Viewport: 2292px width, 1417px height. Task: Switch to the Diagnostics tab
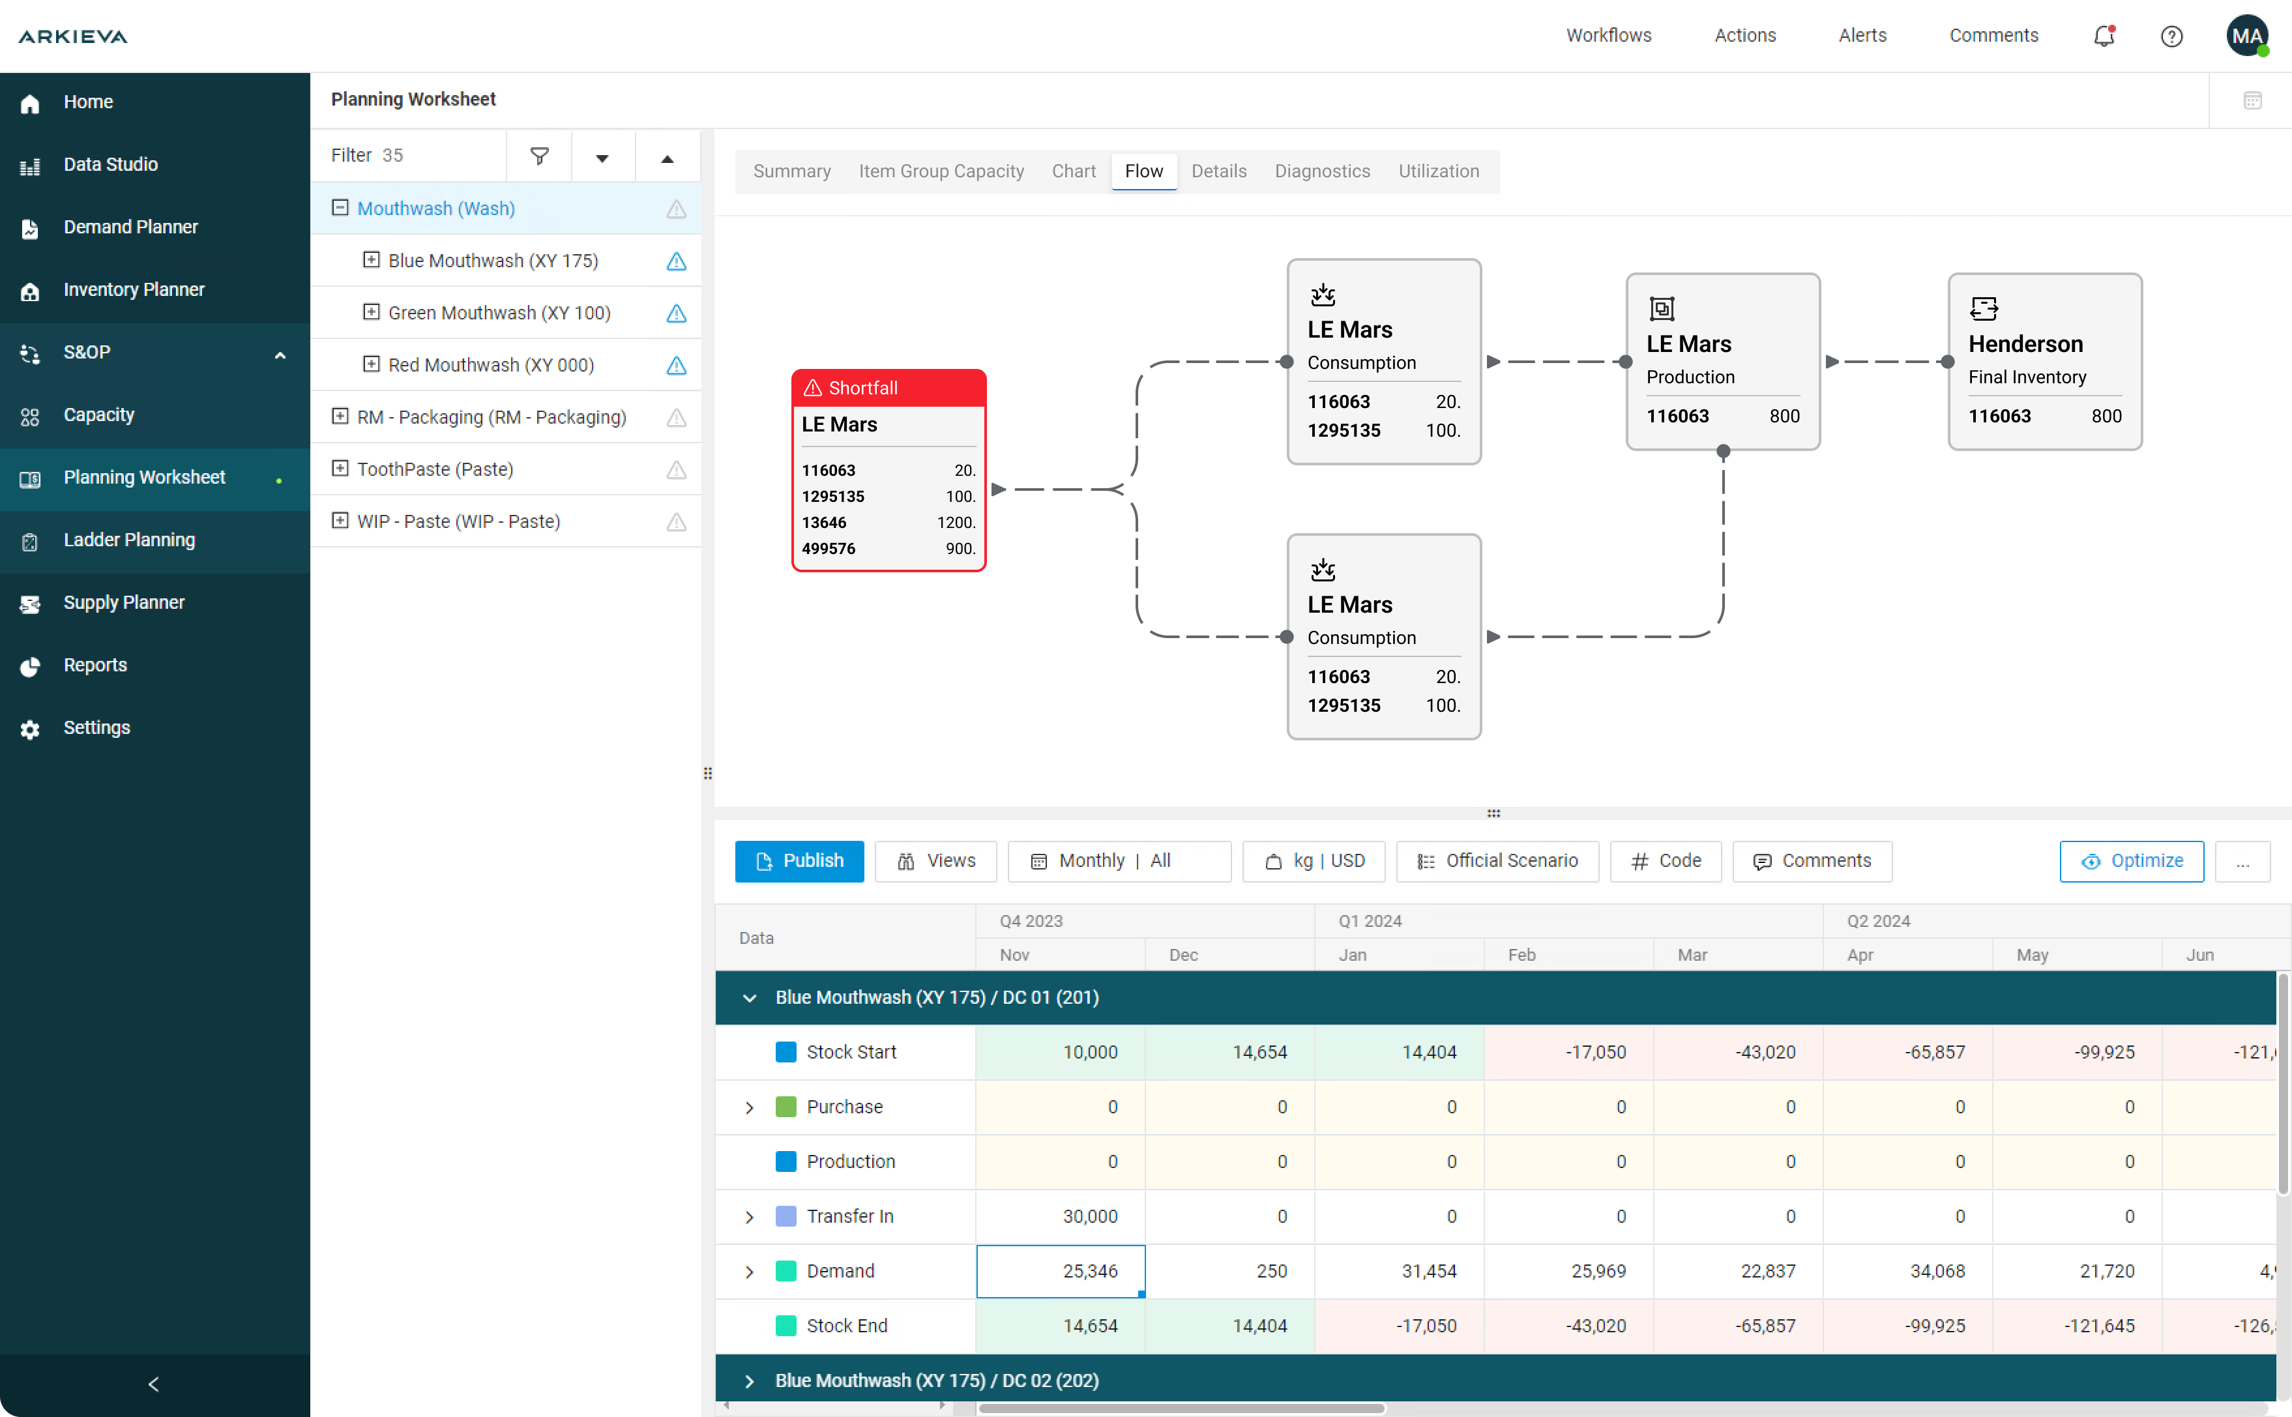pos(1321,171)
